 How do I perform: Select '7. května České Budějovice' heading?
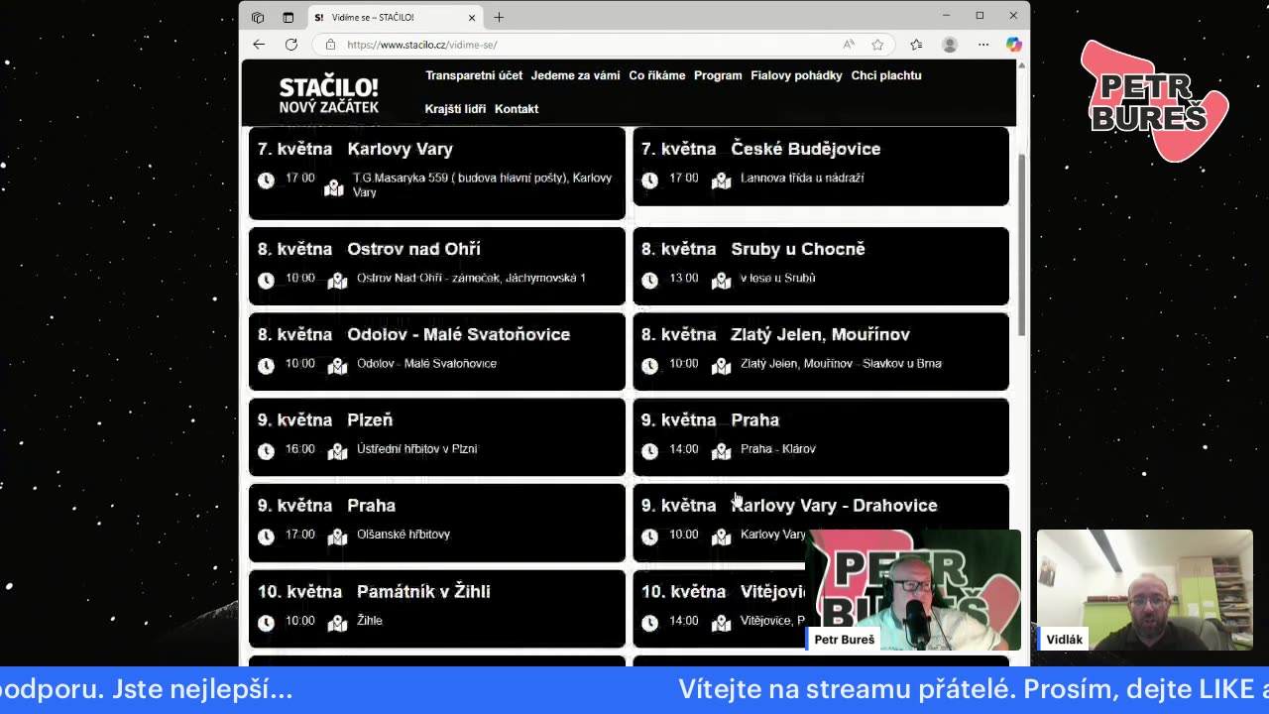760,149
